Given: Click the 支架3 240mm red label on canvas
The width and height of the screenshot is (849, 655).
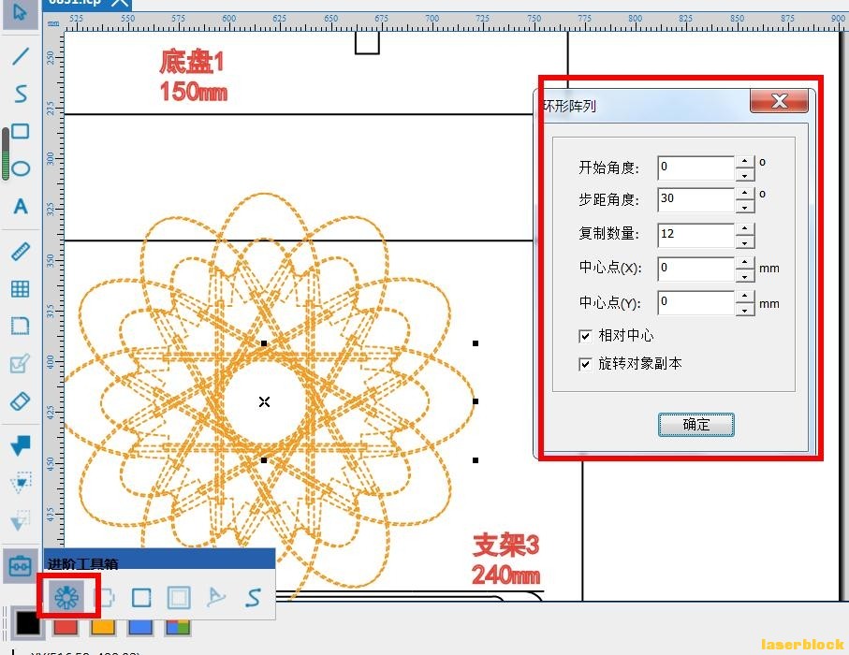Looking at the screenshot, I should tap(505, 560).
